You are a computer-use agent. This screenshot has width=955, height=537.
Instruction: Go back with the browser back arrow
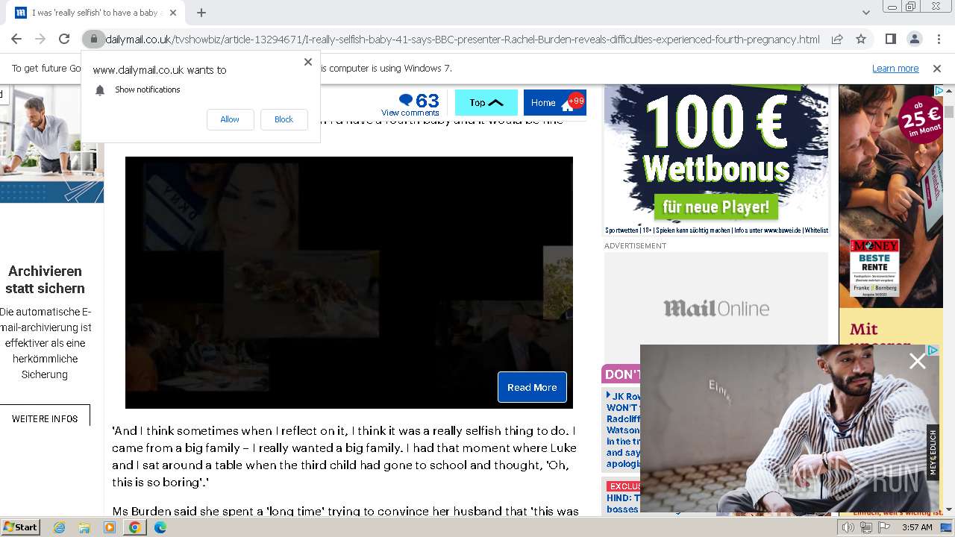[16, 40]
